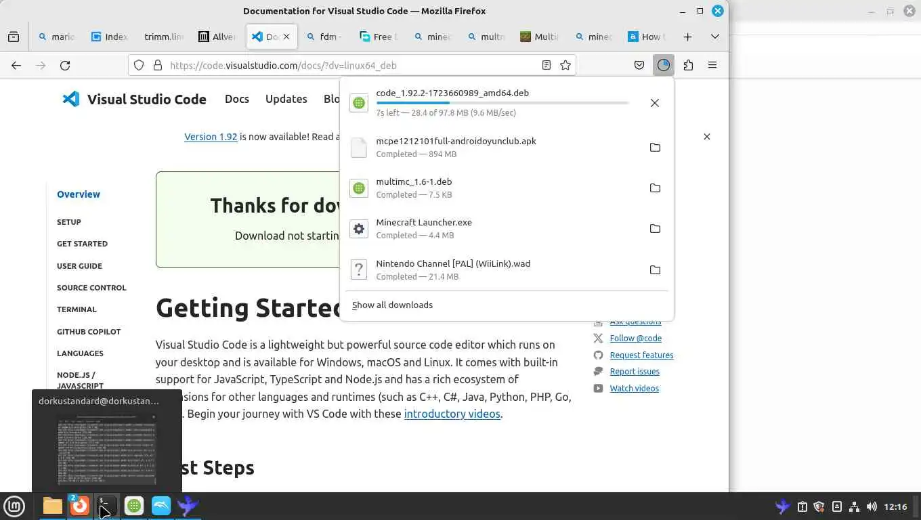Open the Request features link

tap(641, 355)
